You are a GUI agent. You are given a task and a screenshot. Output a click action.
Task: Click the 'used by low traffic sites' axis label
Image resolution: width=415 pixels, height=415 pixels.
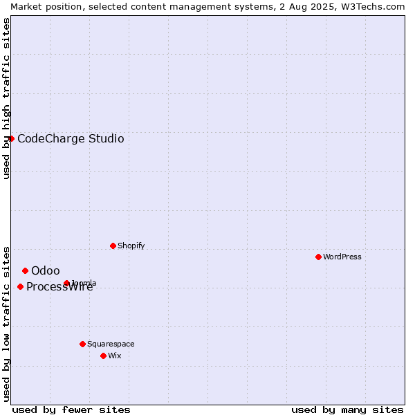tap(6, 324)
